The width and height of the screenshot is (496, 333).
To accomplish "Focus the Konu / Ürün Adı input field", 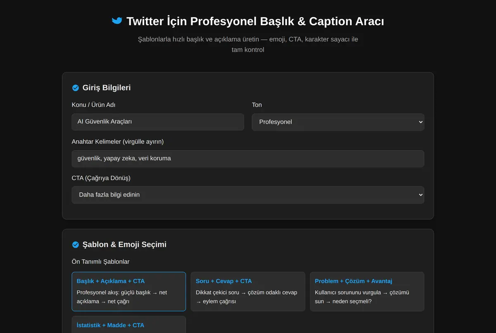I will pyautogui.click(x=158, y=122).
